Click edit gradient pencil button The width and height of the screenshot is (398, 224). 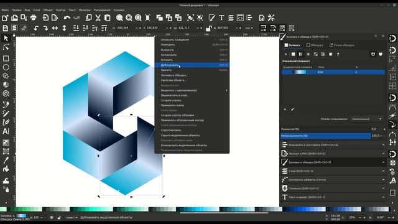tap(292, 110)
